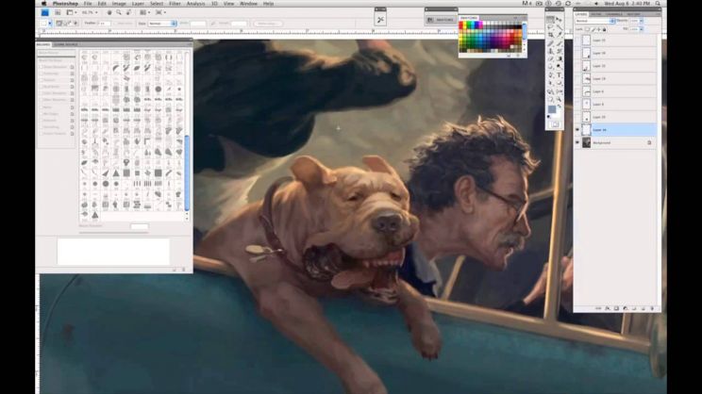
Task: Select the Brush tool
Action: pyautogui.click(x=560, y=43)
